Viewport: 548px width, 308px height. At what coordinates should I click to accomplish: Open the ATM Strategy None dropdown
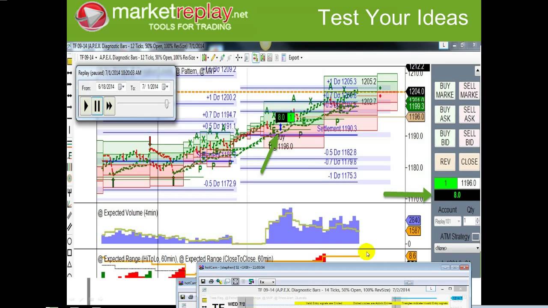[x=457, y=248]
